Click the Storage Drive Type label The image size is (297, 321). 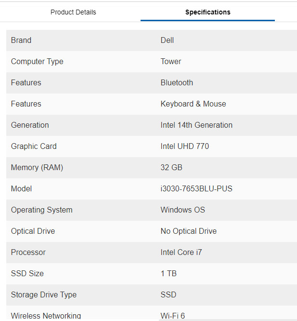point(44,295)
